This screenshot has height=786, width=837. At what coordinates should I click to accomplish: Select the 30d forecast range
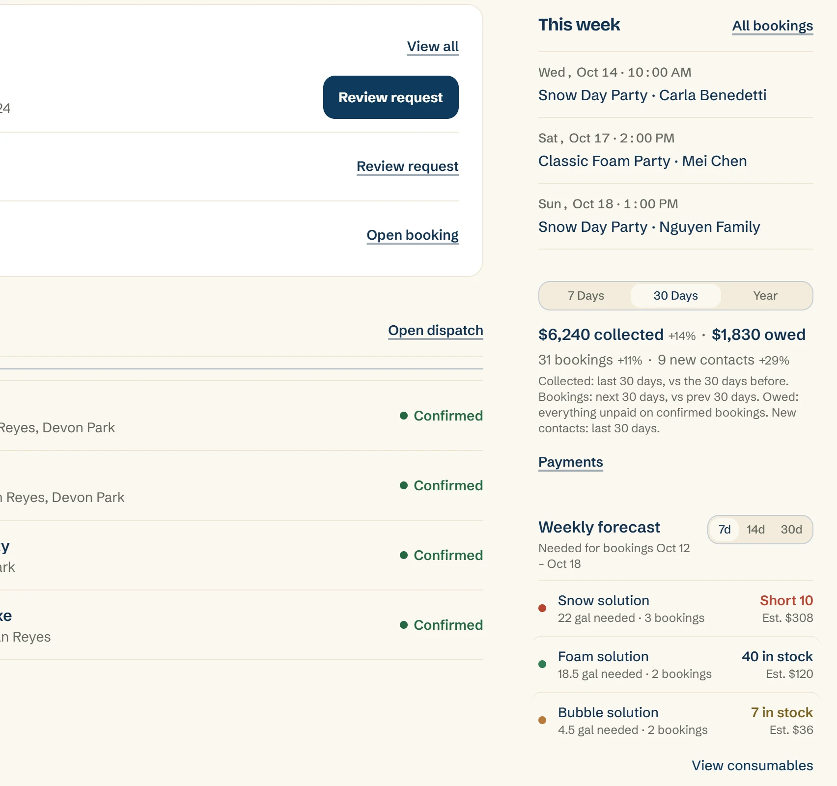click(x=791, y=530)
